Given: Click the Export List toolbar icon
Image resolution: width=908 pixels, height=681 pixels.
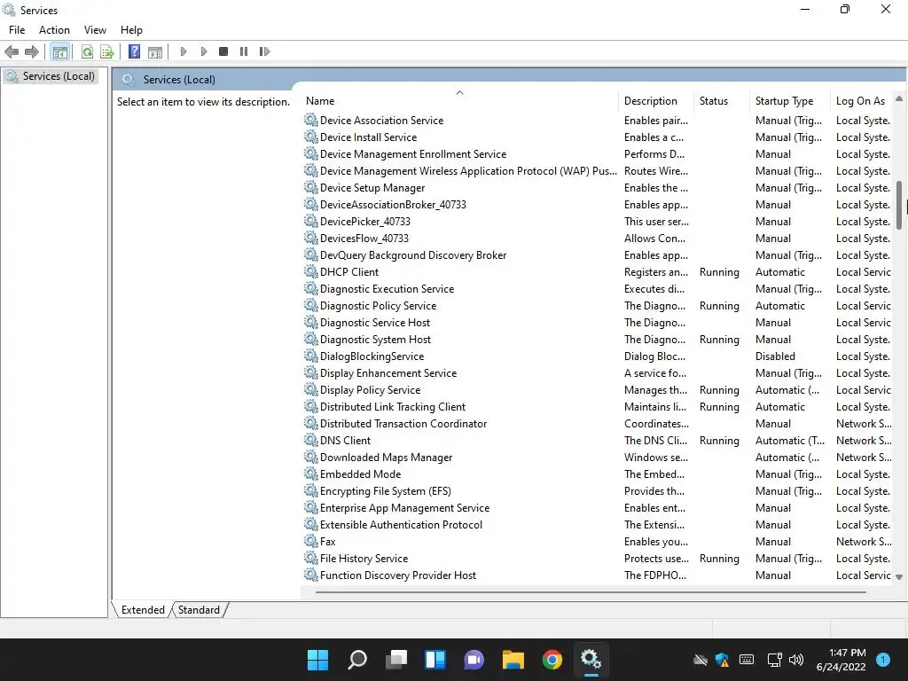Looking at the screenshot, I should click(x=107, y=51).
